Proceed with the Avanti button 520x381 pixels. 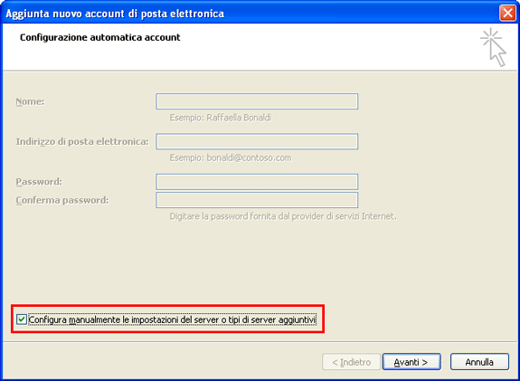click(411, 362)
